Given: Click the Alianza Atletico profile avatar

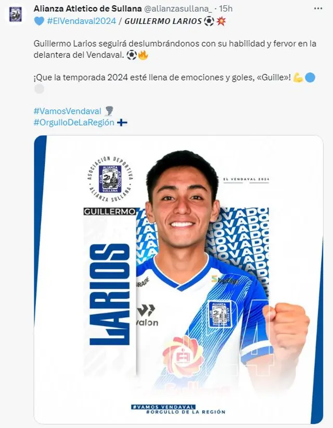Looking at the screenshot, I should [15, 14].
